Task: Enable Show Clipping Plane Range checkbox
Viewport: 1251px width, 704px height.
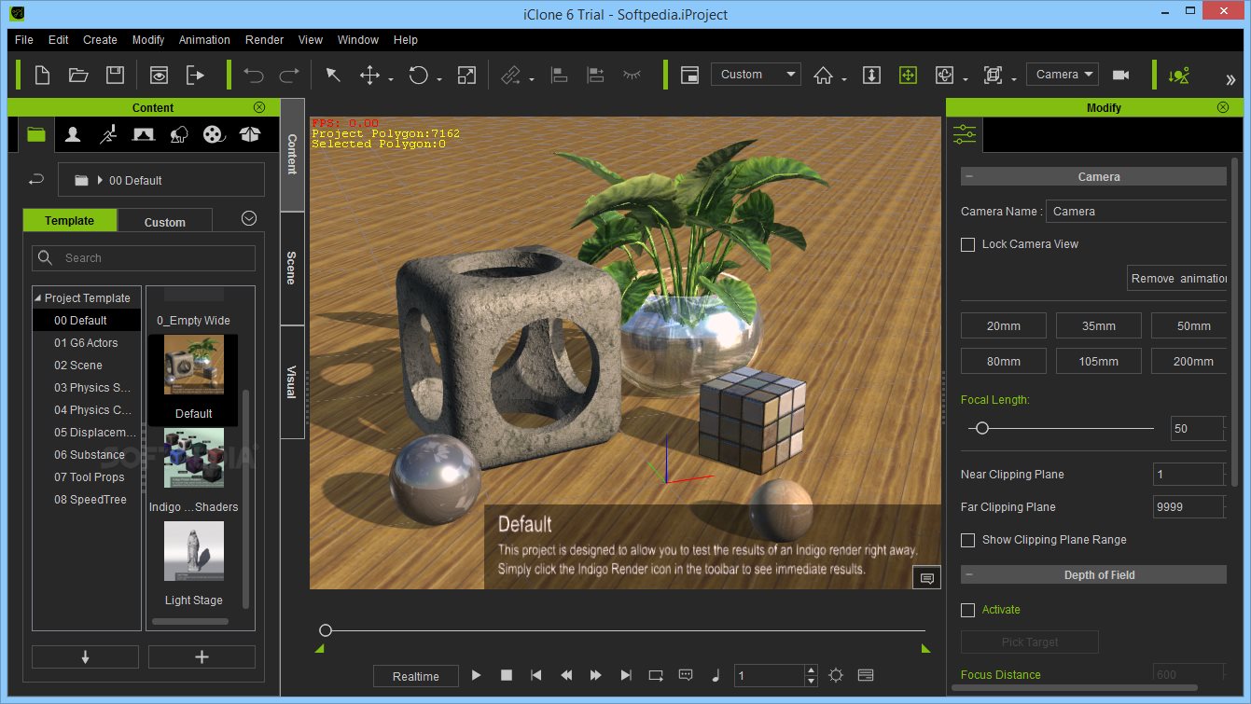Action: tap(968, 540)
